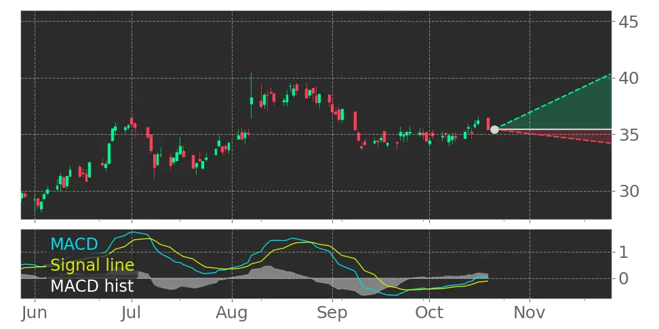Click the MACD axis value 1

click(624, 253)
